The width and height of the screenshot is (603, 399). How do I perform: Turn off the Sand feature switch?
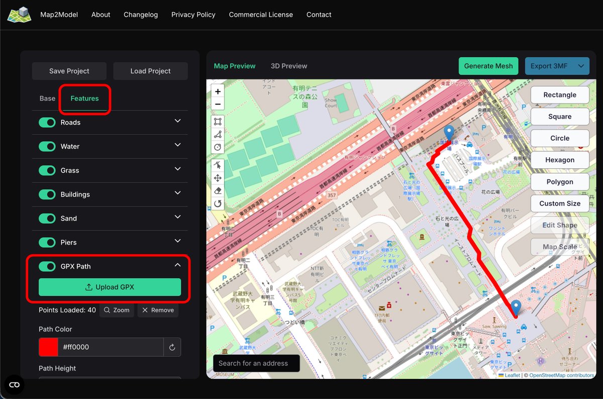pyautogui.click(x=47, y=219)
